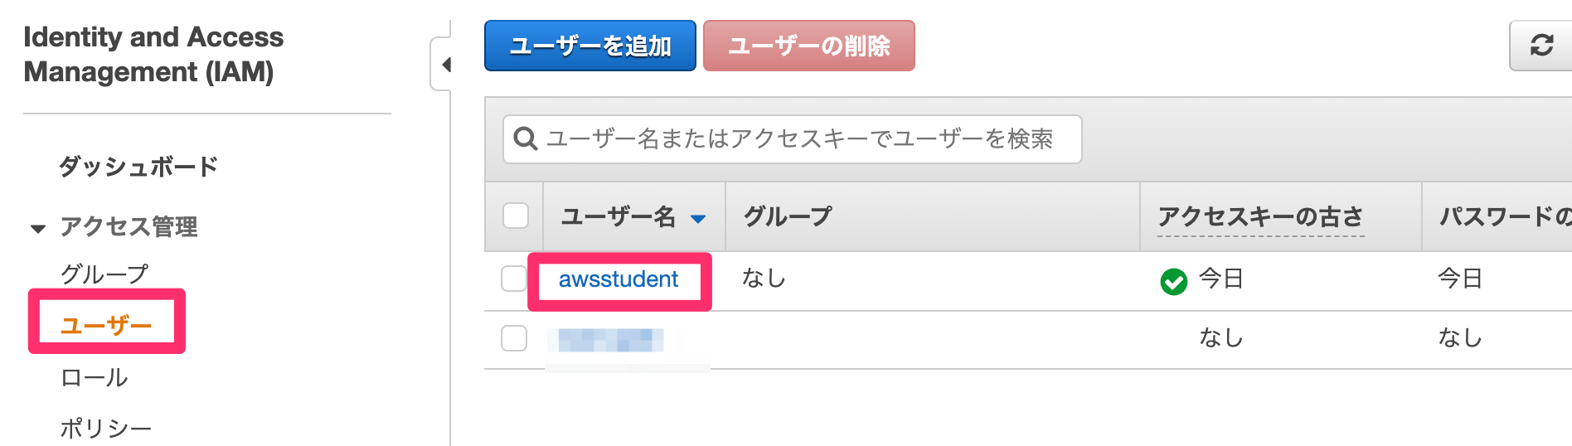1572x446 pixels.
Task: Click the アクセスキーの古さ column header
Action: click(1260, 217)
